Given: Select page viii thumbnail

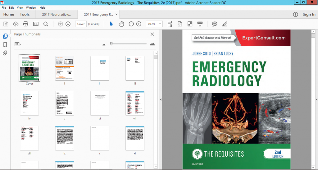Looking at the screenshot, I should coord(30,138).
